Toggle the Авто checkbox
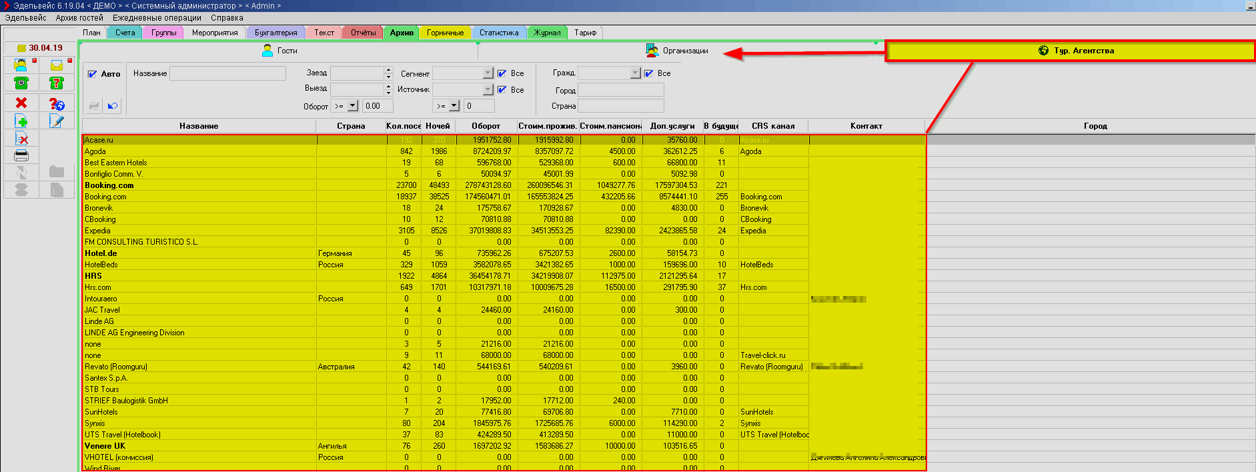1256x472 pixels. (x=93, y=74)
